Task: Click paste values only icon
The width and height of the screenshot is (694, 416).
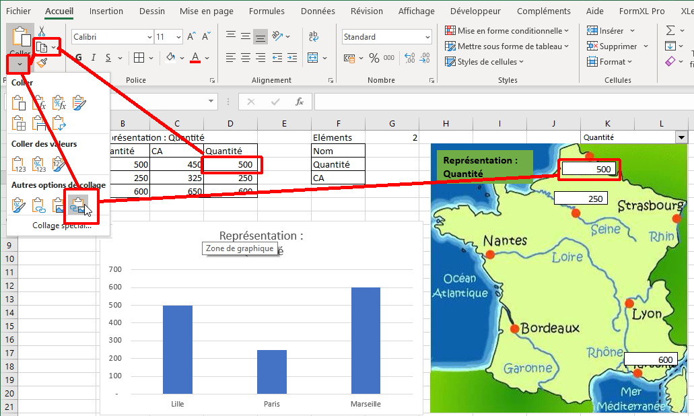Action: (19, 164)
